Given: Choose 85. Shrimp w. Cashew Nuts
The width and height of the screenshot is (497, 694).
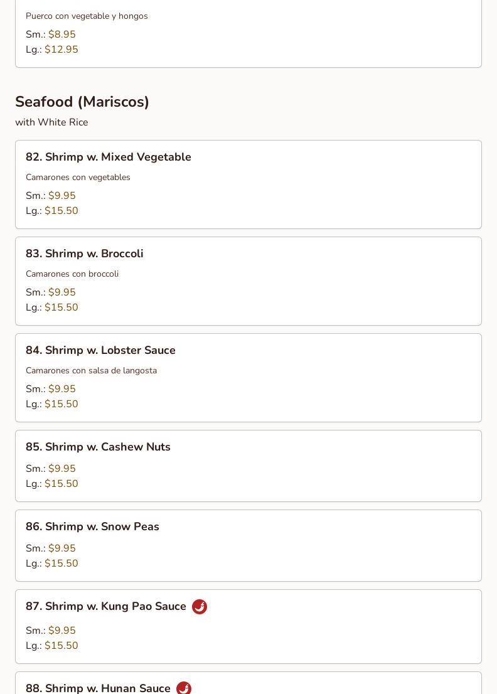Looking at the screenshot, I should 98,447.
